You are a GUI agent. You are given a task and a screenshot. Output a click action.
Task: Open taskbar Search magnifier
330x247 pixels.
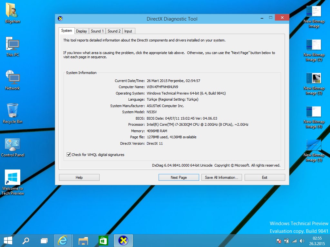(x=26, y=241)
